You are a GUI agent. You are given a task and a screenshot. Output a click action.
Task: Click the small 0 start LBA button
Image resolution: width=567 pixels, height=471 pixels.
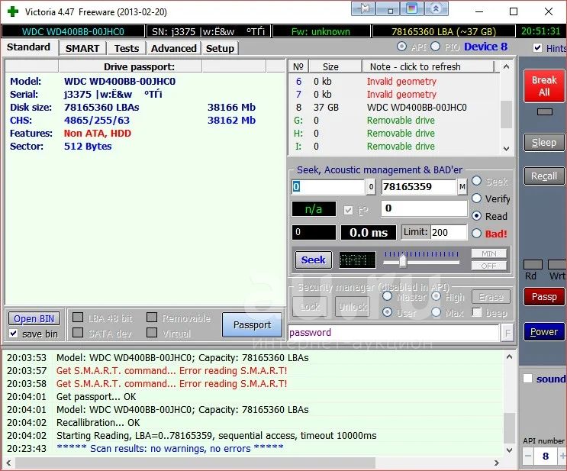coord(371,187)
